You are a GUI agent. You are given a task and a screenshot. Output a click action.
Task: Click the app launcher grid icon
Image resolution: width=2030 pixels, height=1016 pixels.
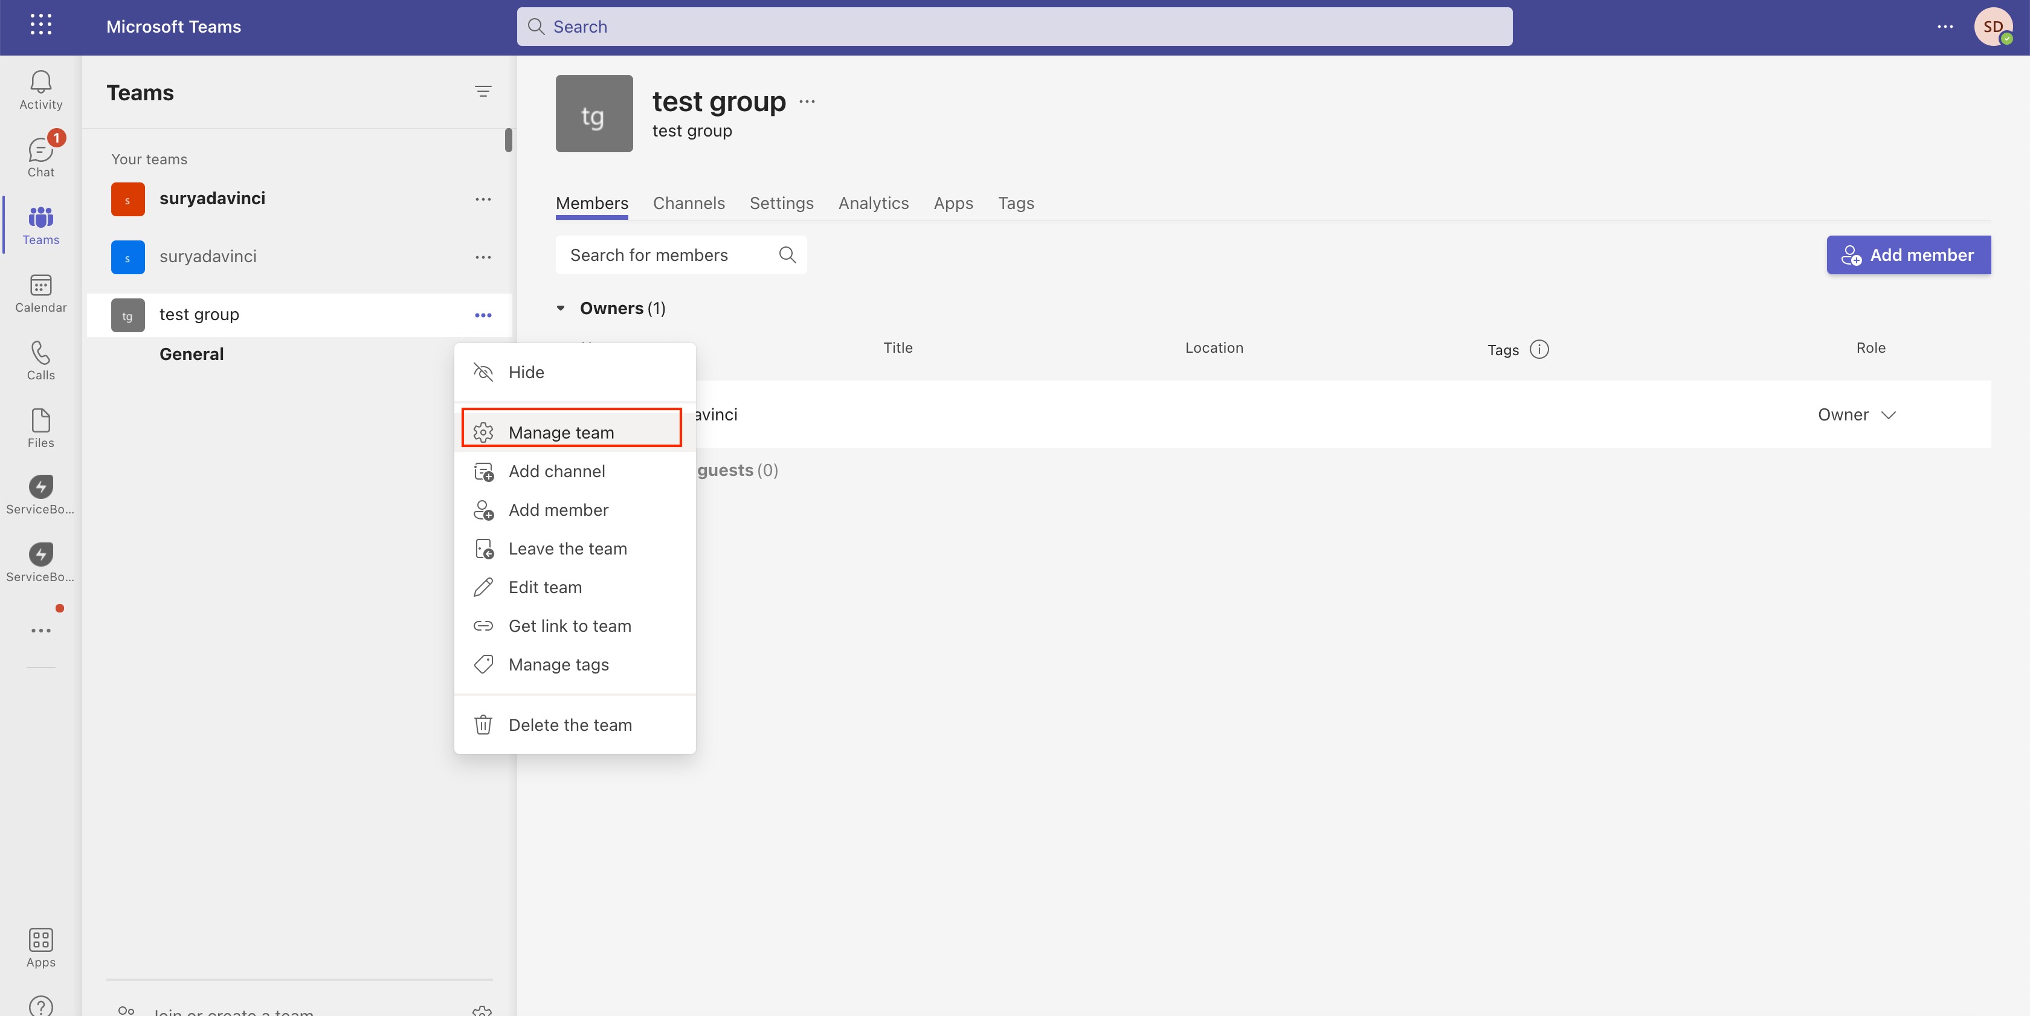(x=40, y=25)
